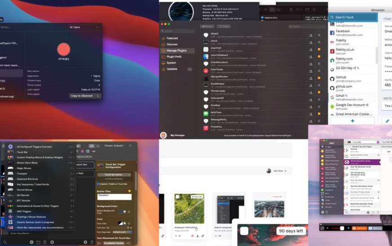Open Plugin Prefs in the sidebar
The height and width of the screenshot is (246, 392).
point(174,57)
